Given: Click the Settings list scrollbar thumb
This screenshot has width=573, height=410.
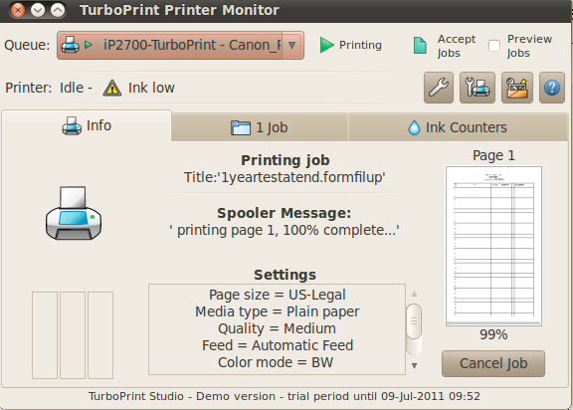Looking at the screenshot, I should (414, 321).
